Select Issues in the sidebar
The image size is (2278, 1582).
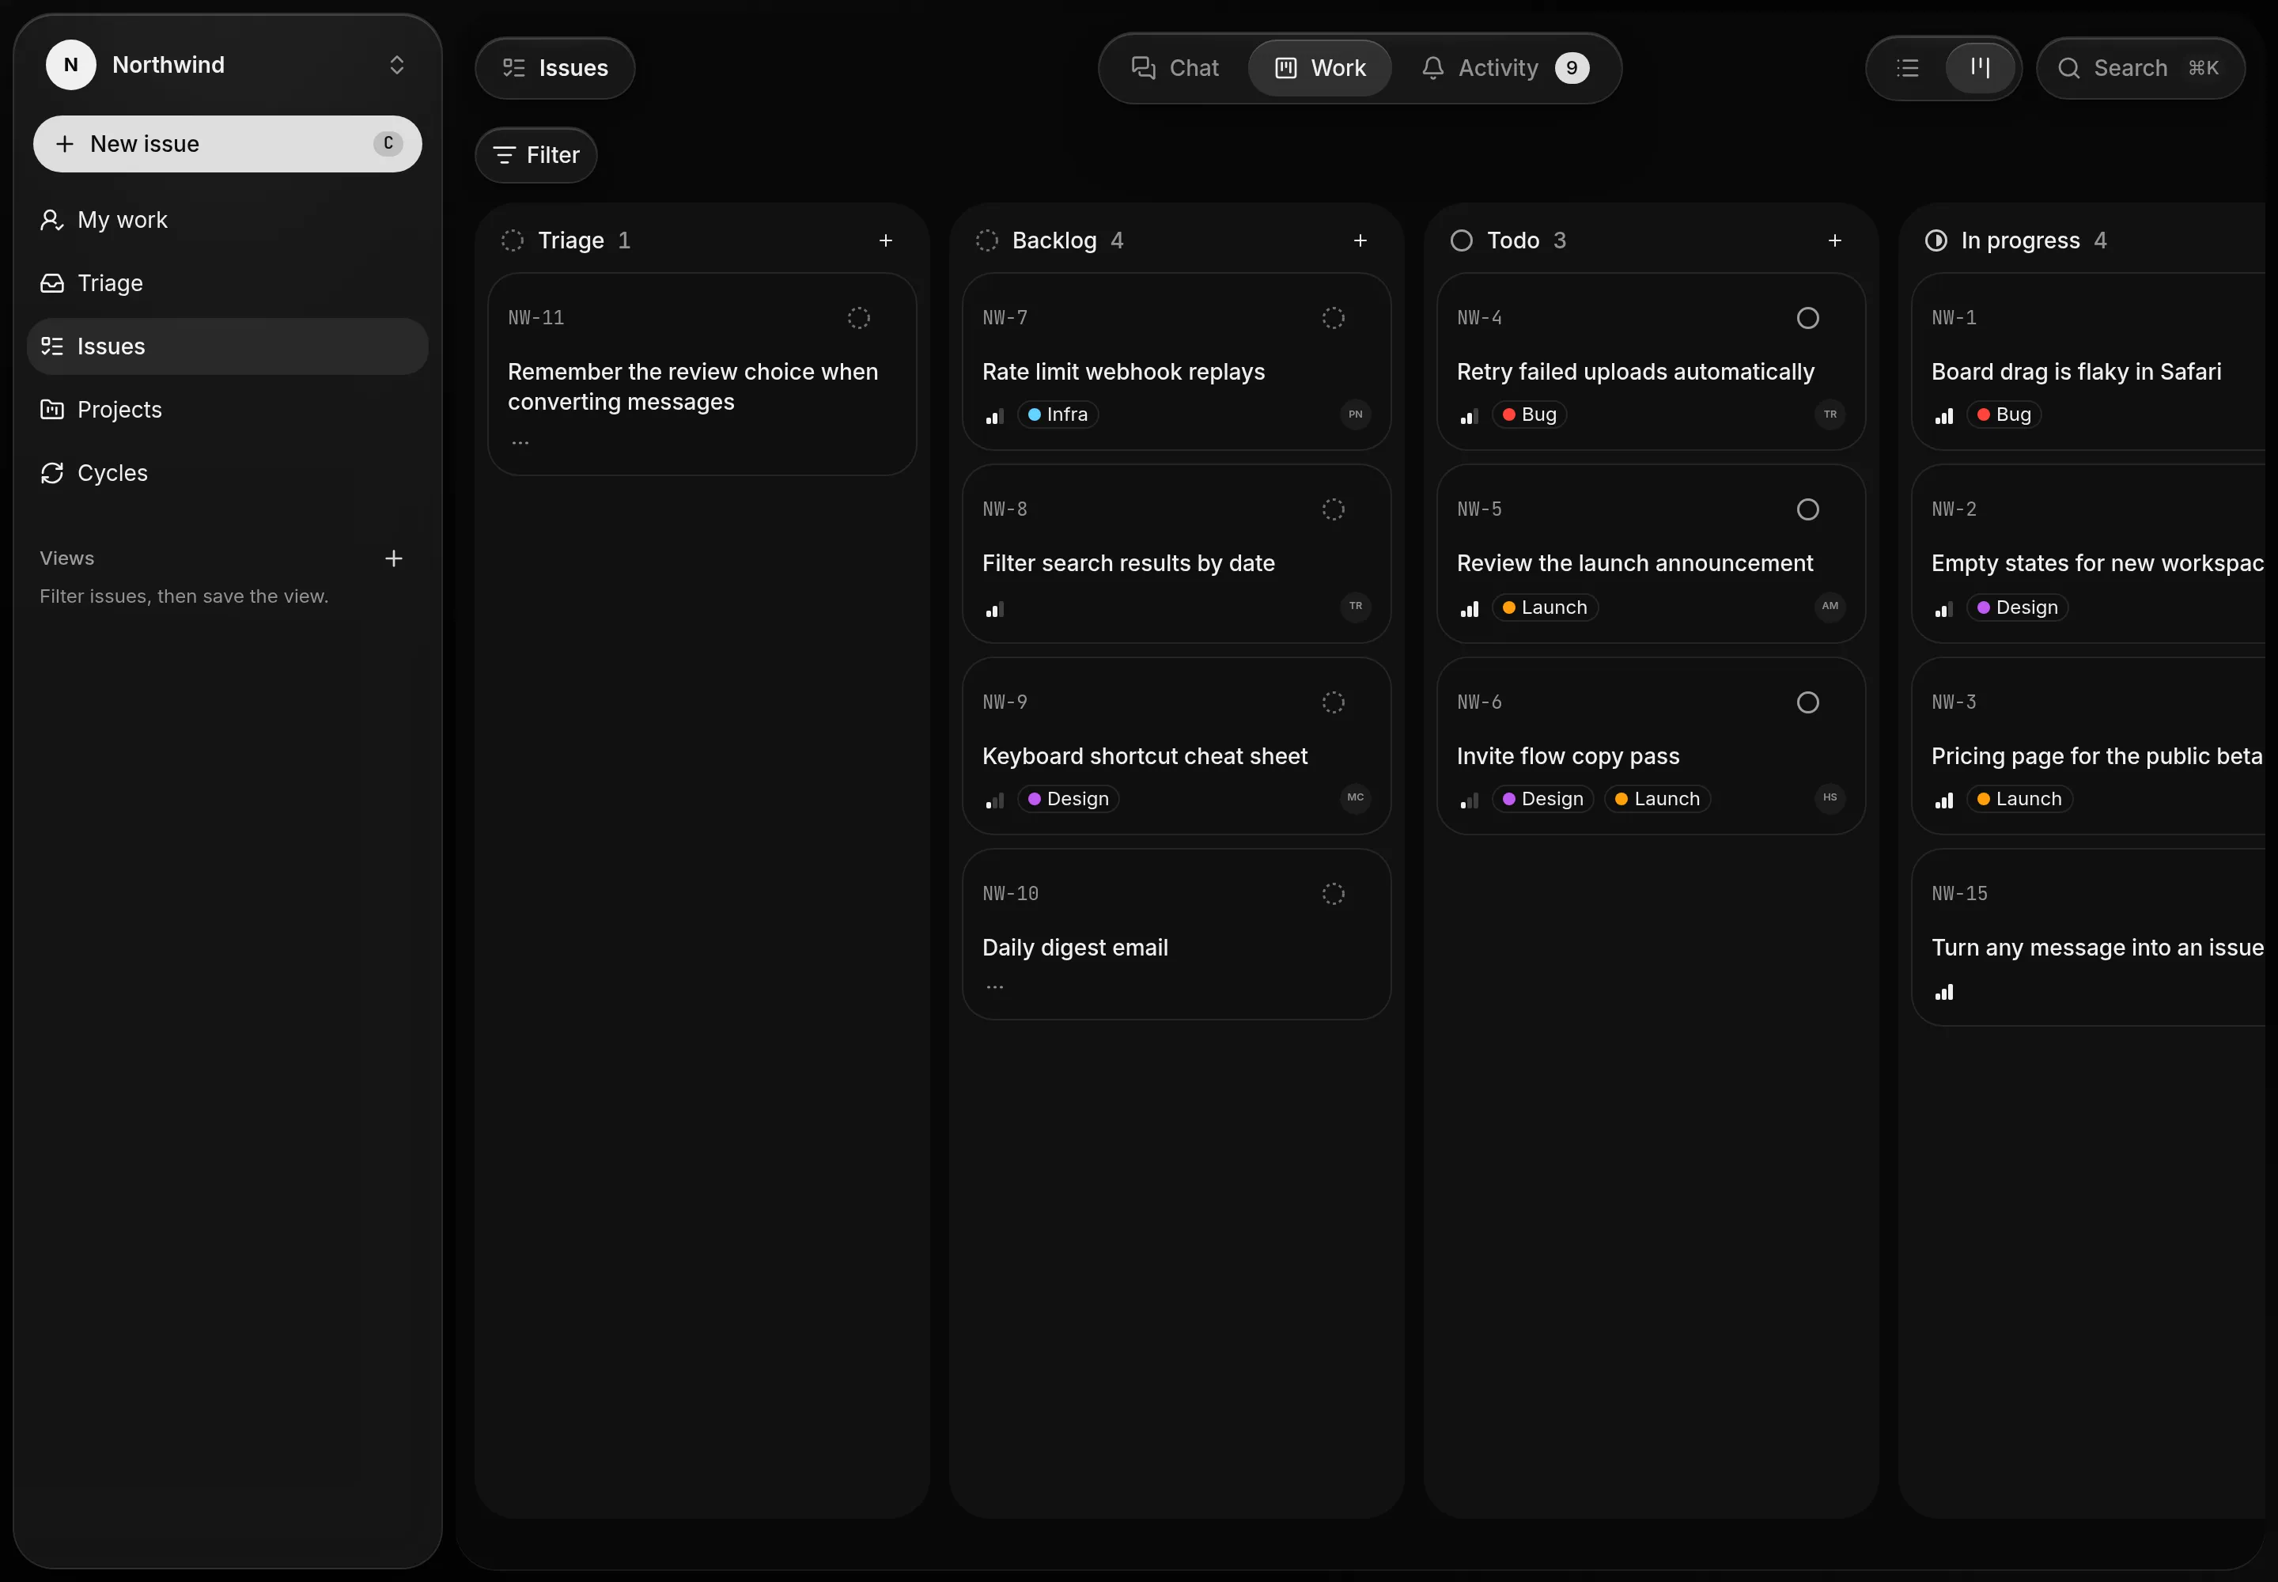pyautogui.click(x=228, y=346)
